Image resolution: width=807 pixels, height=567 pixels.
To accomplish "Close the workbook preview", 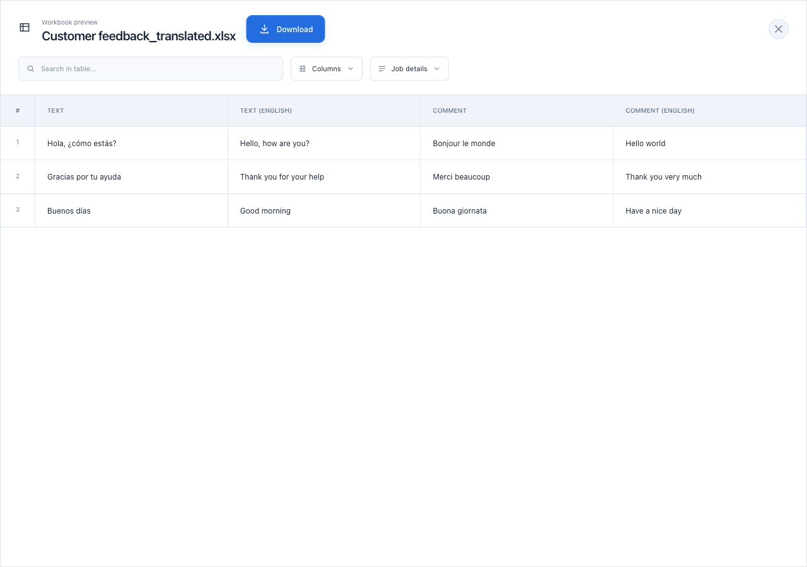I will pos(779,29).
